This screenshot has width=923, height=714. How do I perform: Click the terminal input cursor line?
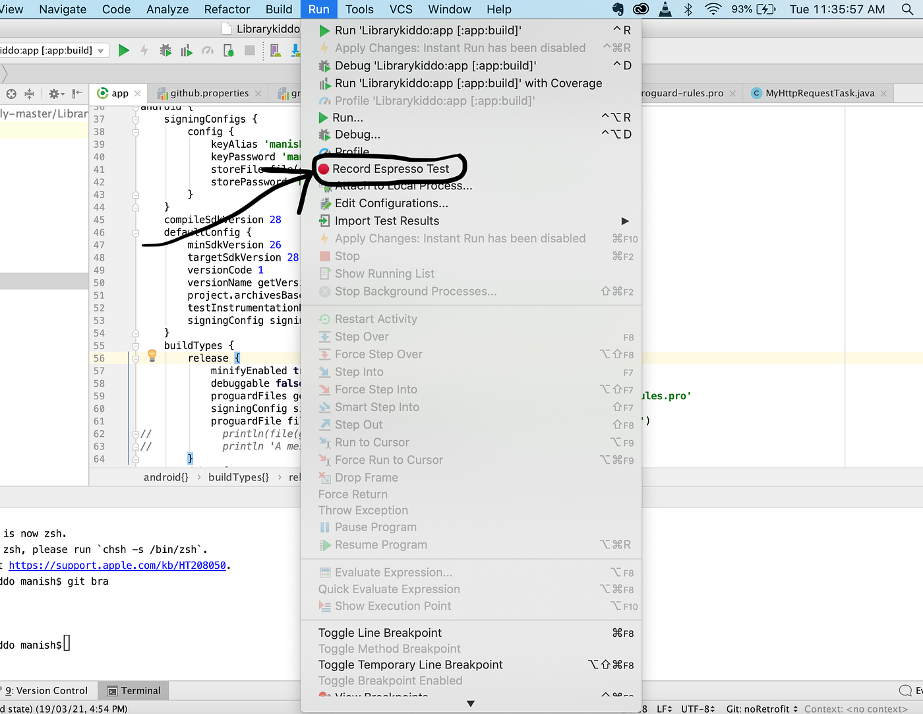(x=67, y=643)
